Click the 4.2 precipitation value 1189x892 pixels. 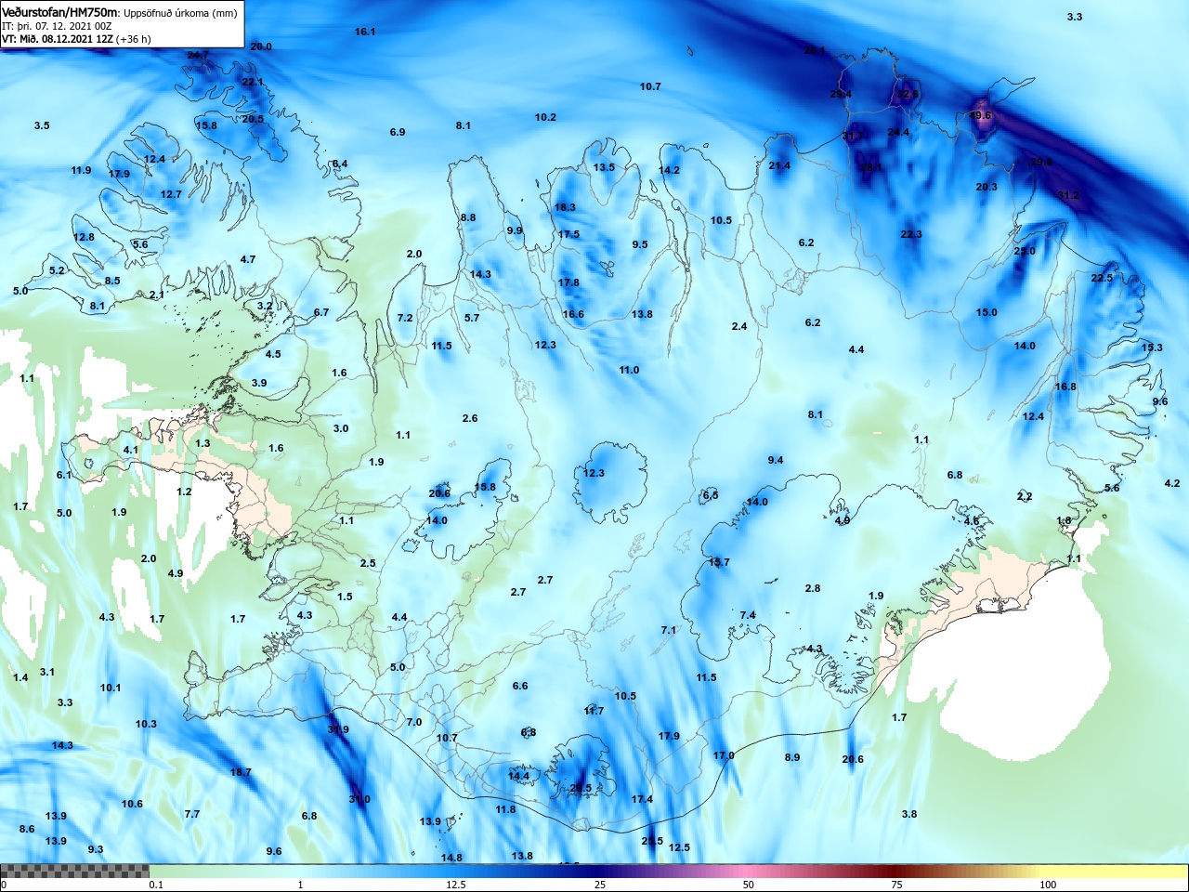pyautogui.click(x=1172, y=484)
